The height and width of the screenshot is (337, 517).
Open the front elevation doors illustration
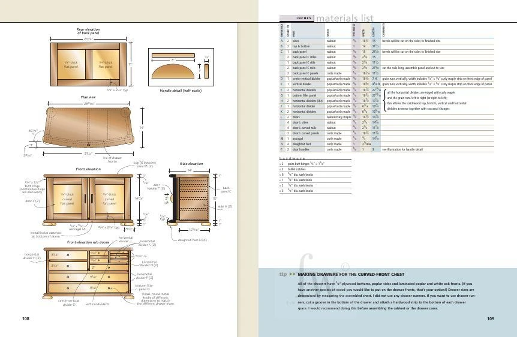89,202
